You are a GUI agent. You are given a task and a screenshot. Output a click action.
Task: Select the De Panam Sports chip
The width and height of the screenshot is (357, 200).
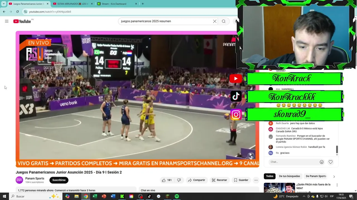(316, 176)
